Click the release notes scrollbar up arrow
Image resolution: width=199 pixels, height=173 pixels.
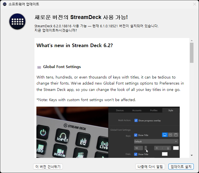[192, 40]
